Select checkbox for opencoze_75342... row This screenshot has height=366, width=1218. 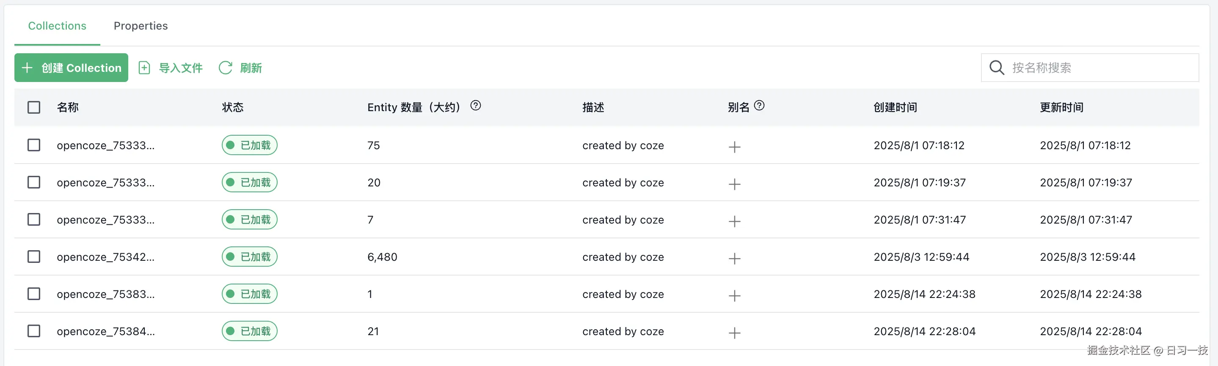tap(34, 257)
